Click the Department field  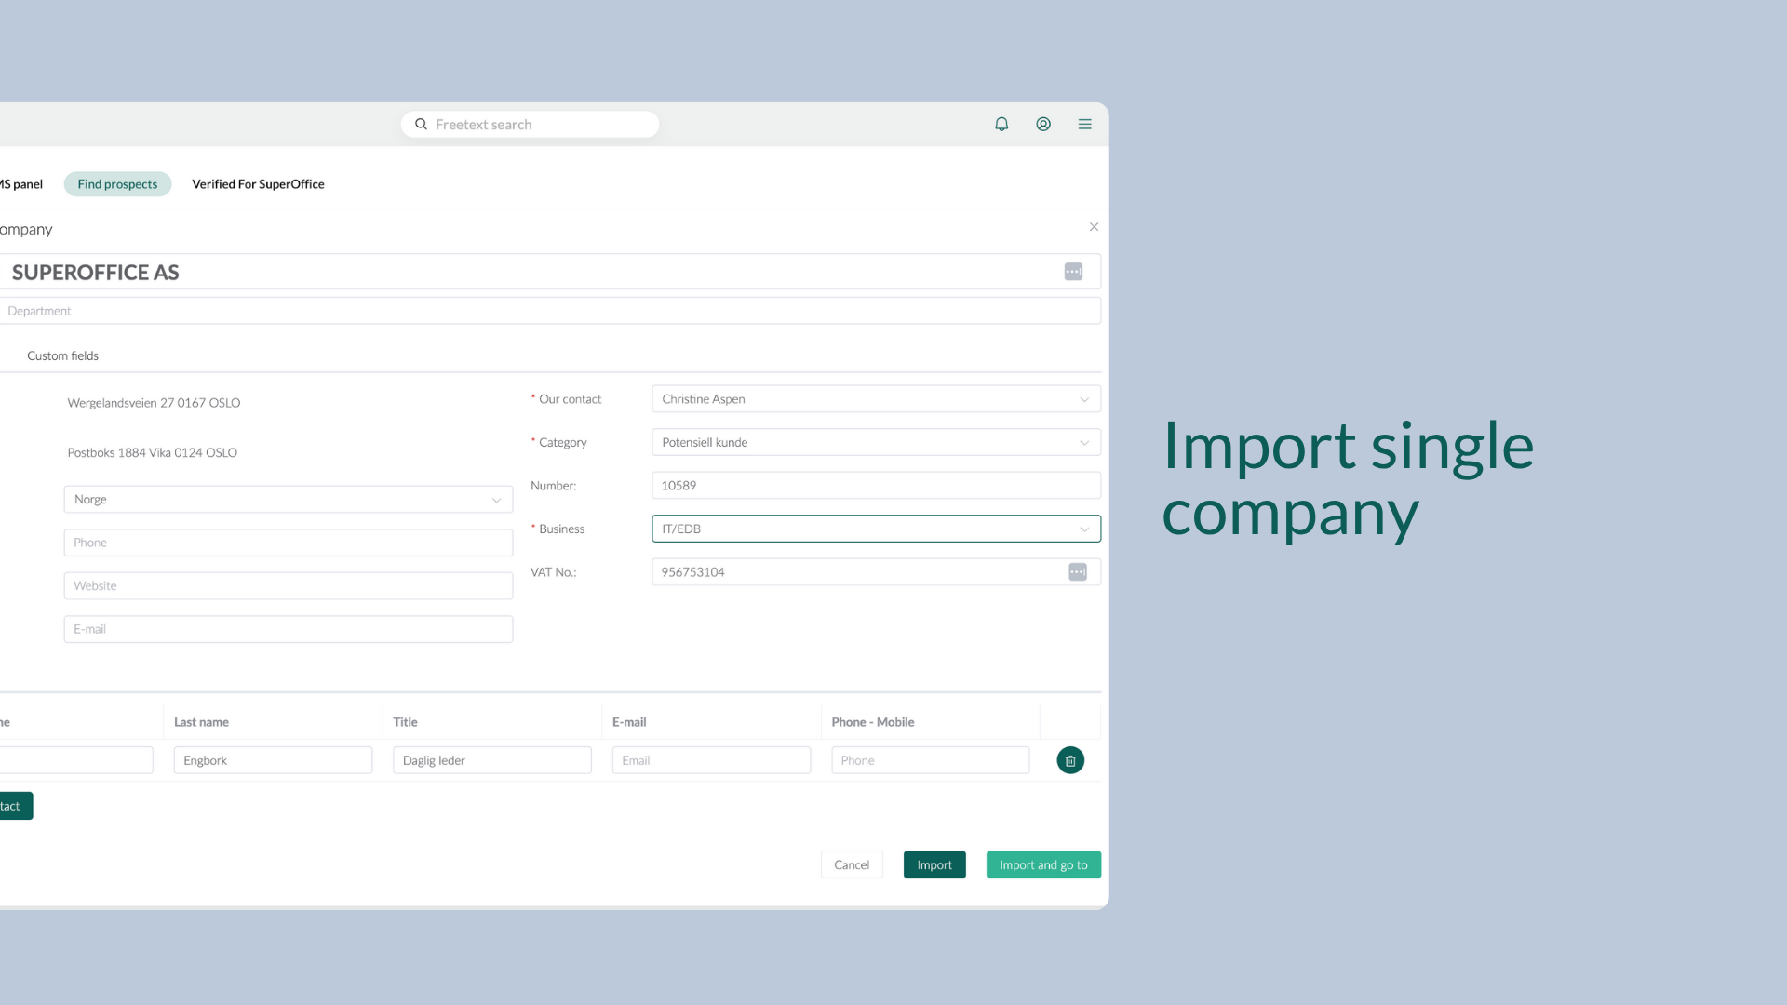[550, 311]
